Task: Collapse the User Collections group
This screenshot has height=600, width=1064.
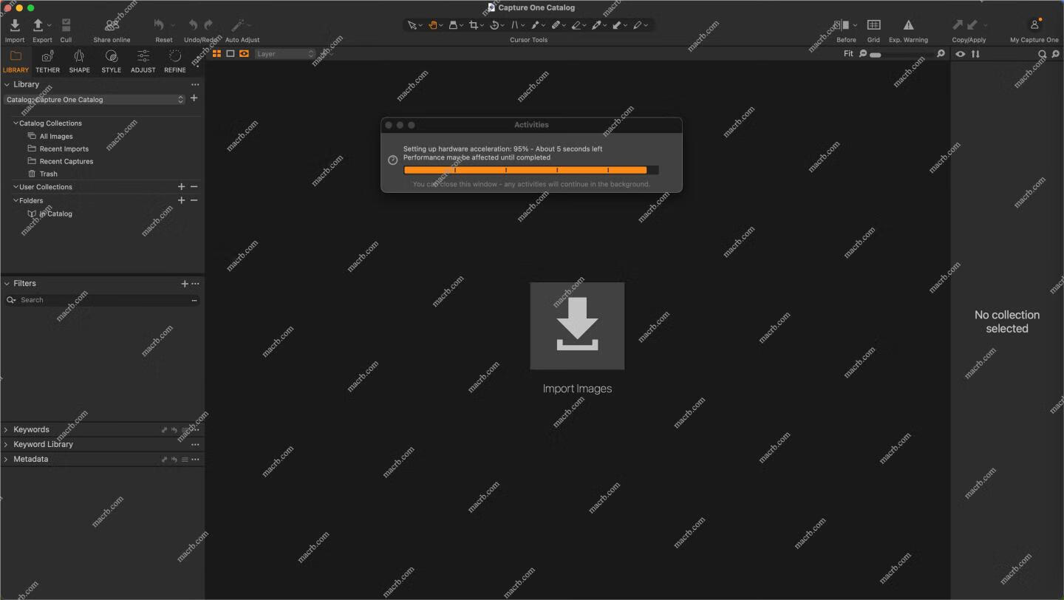Action: click(16, 187)
